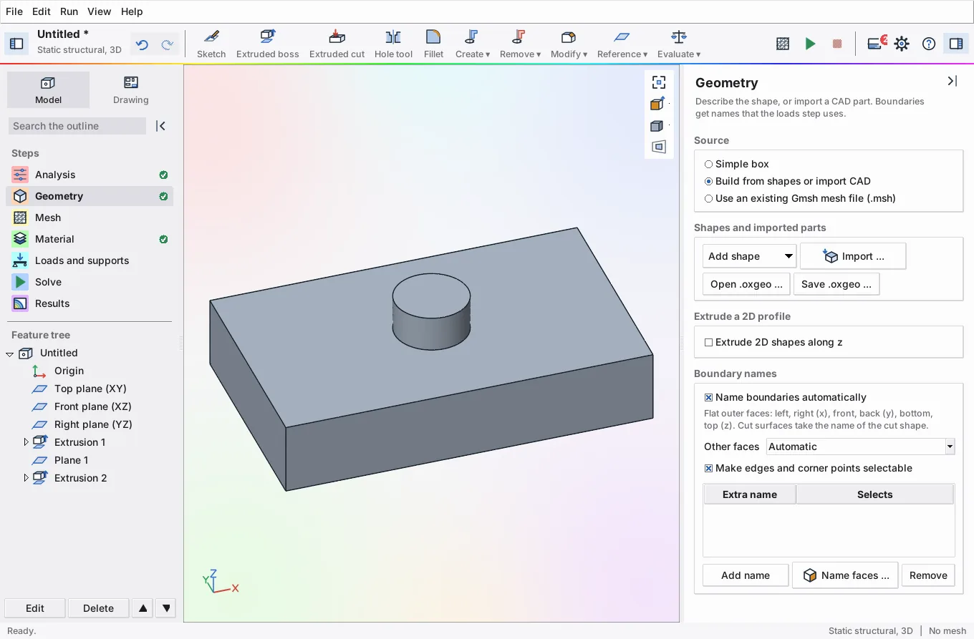Click the Import ... button
This screenshot has width=974, height=639.
click(x=853, y=256)
